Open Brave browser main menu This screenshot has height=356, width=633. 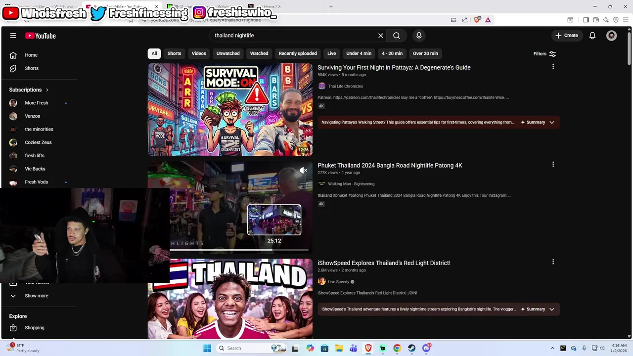click(626, 20)
